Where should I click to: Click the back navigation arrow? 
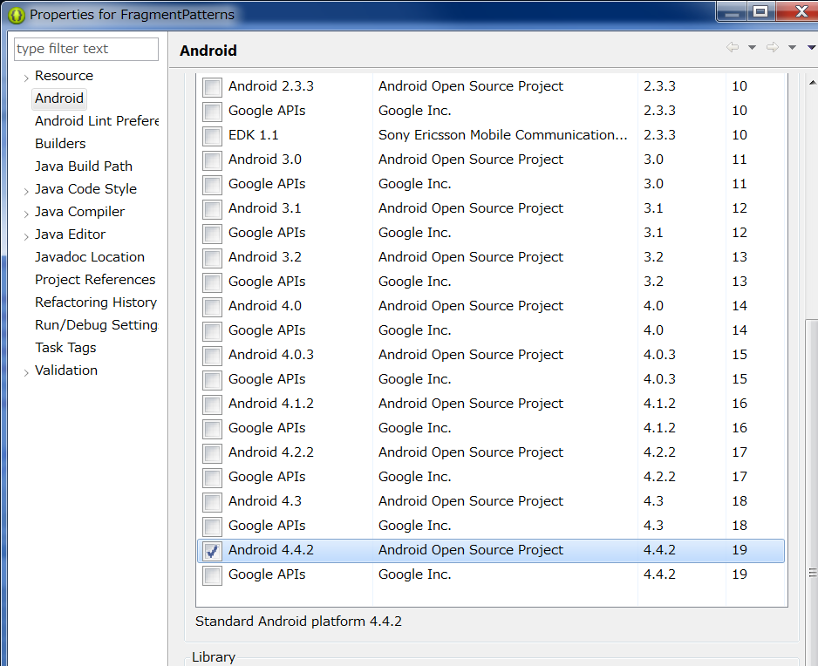pyautogui.click(x=733, y=47)
